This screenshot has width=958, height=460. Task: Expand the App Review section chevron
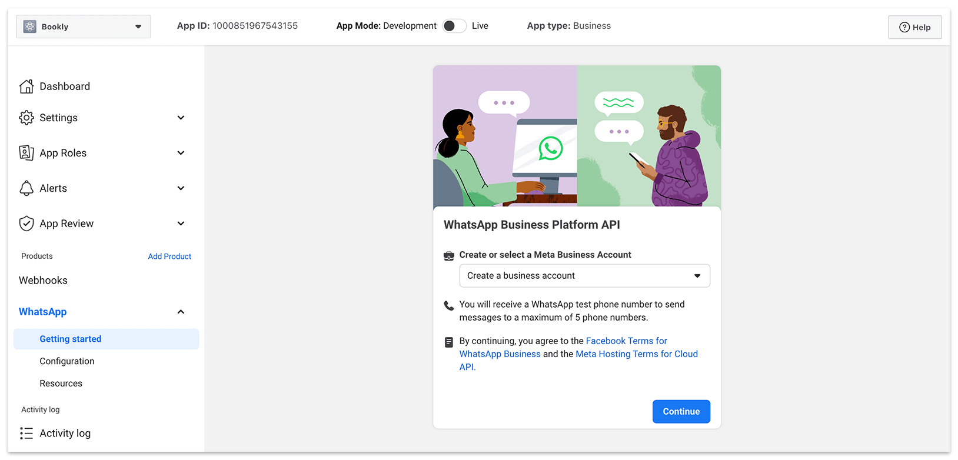pos(181,224)
